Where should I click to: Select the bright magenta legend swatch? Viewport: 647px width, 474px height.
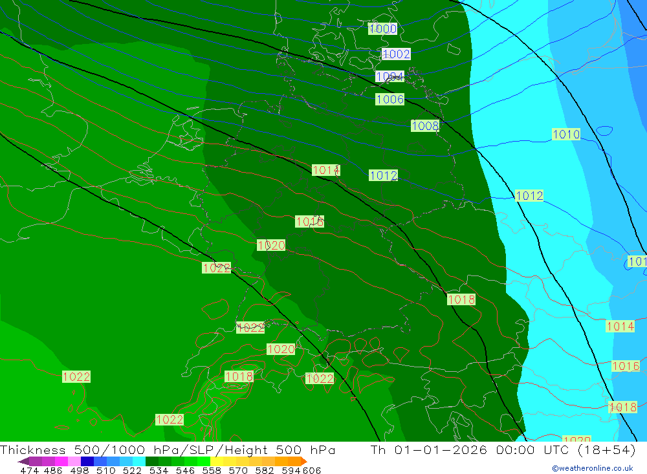[61, 461]
